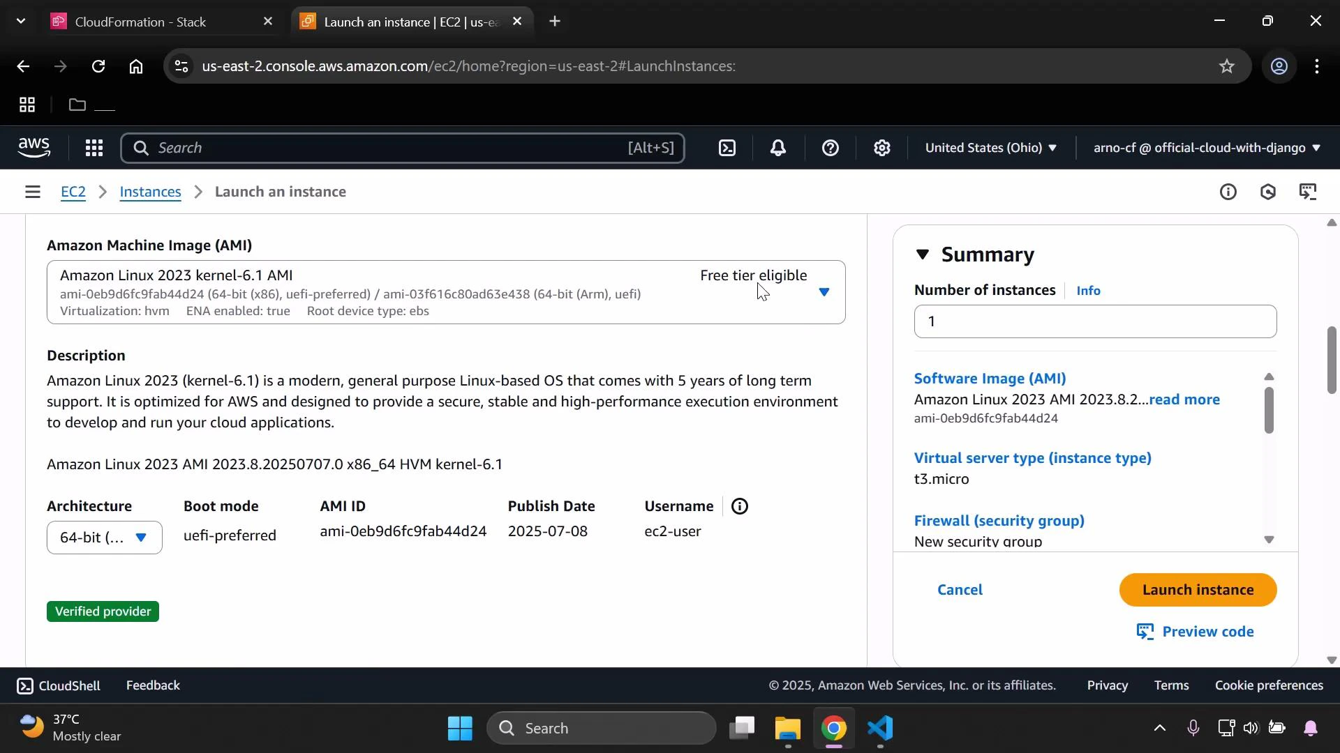Open Chrome's bookmark star icon
The height and width of the screenshot is (753, 1340).
1227,66
